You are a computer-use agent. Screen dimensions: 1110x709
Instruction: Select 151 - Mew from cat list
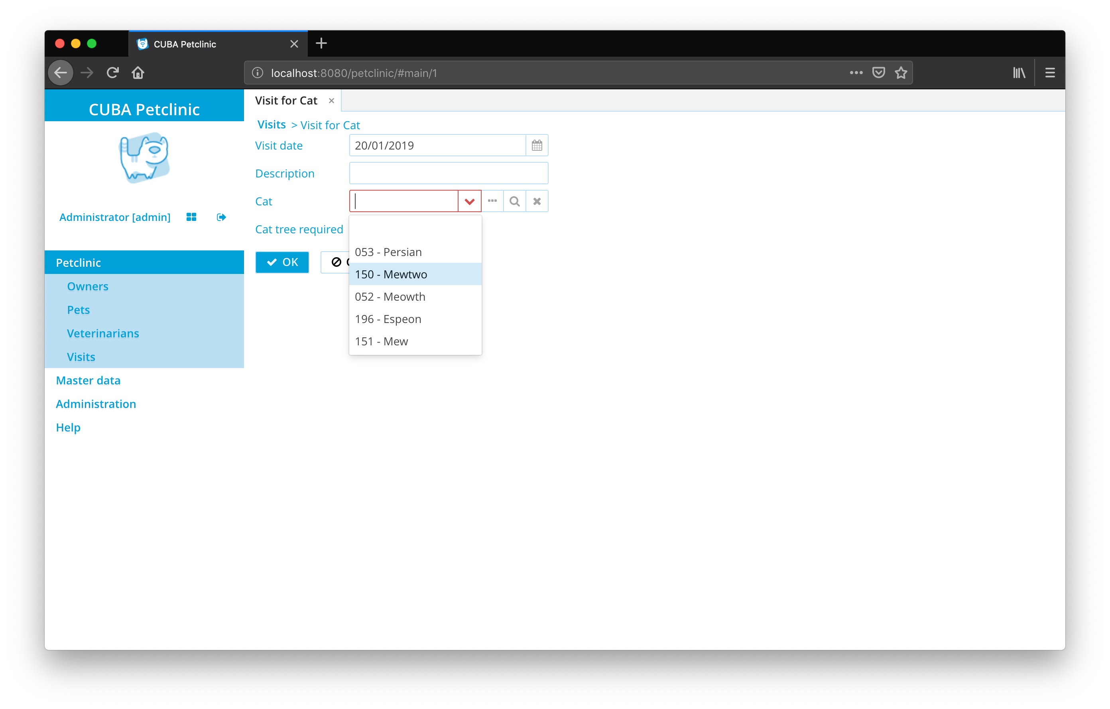point(381,341)
